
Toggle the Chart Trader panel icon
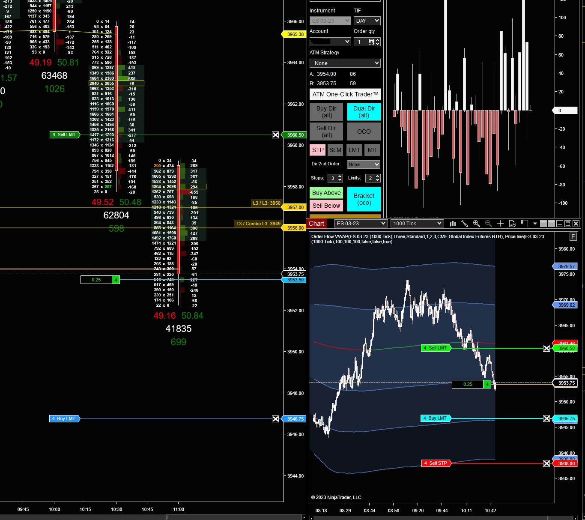524,223
